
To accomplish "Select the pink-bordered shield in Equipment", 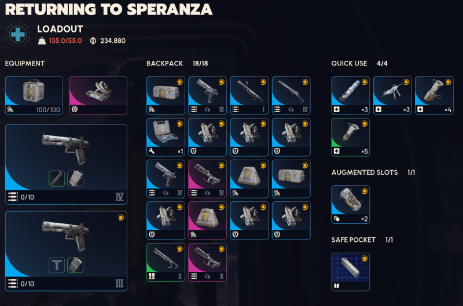I will [98, 95].
